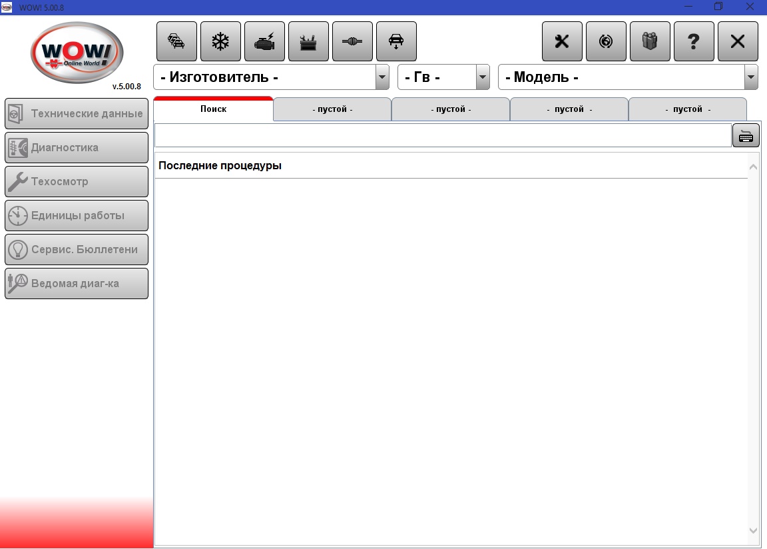Click the circular update arrows icon
This screenshot has width=767, height=549.
(606, 41)
